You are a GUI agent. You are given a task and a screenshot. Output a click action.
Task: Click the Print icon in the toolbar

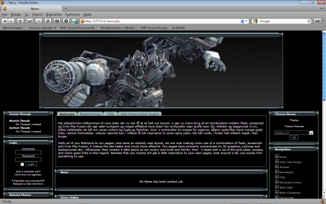[x=57, y=21]
